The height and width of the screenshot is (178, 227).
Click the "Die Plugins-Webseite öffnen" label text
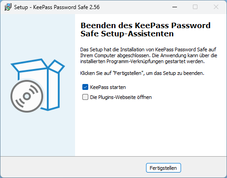[x=121, y=97]
